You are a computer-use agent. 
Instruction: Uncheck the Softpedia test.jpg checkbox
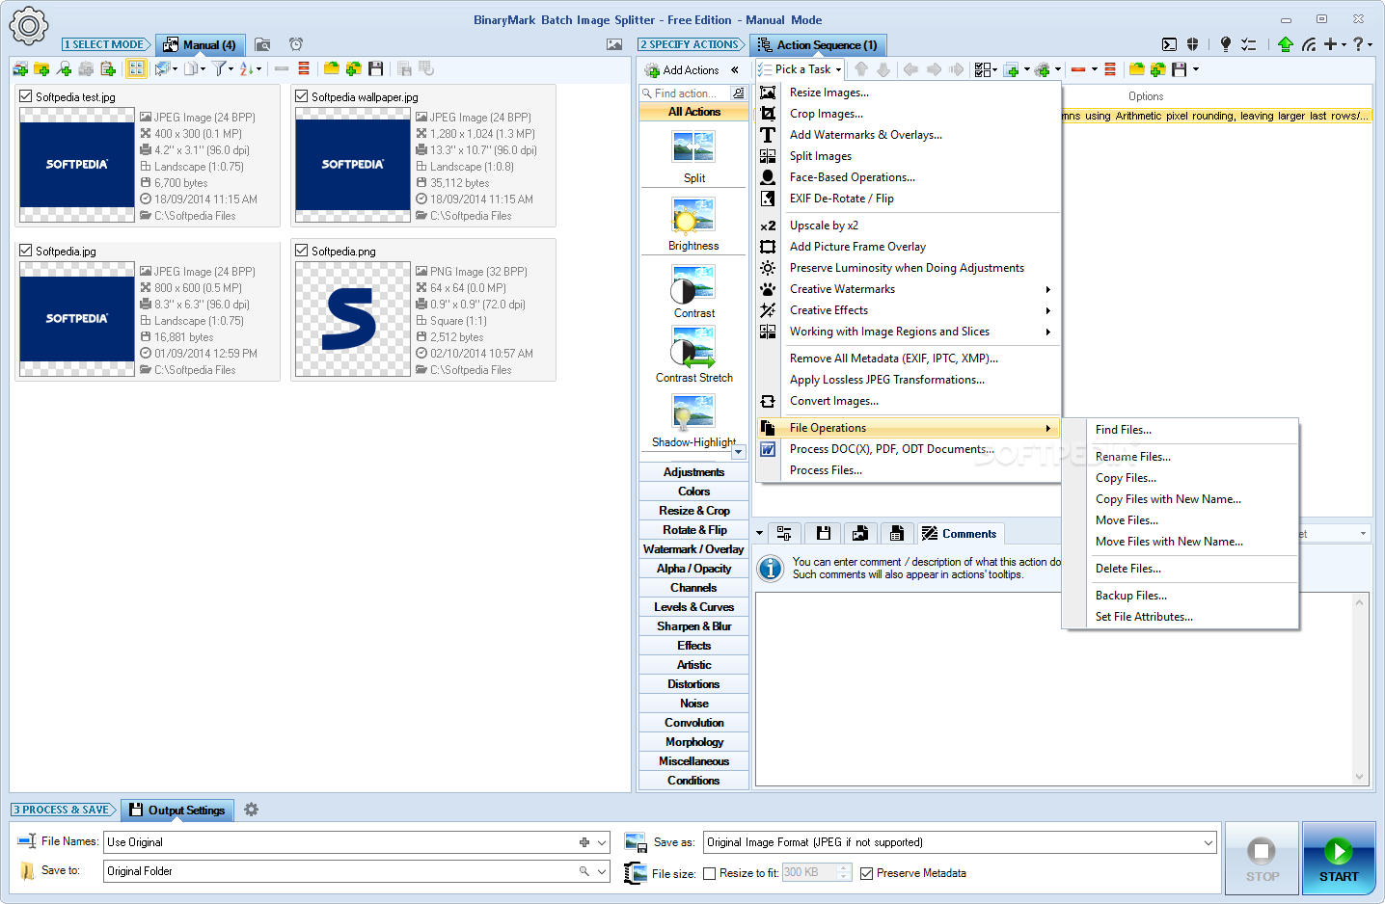(x=26, y=96)
